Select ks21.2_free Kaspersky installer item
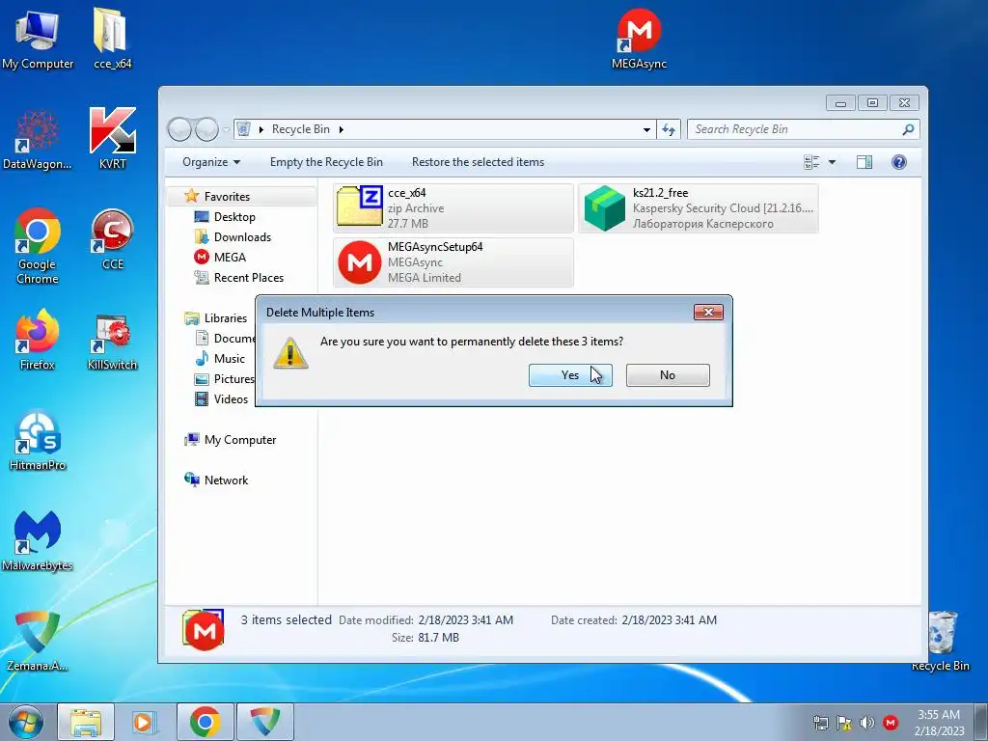988x741 pixels. (699, 208)
